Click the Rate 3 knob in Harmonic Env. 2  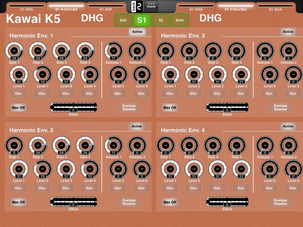tap(62, 146)
